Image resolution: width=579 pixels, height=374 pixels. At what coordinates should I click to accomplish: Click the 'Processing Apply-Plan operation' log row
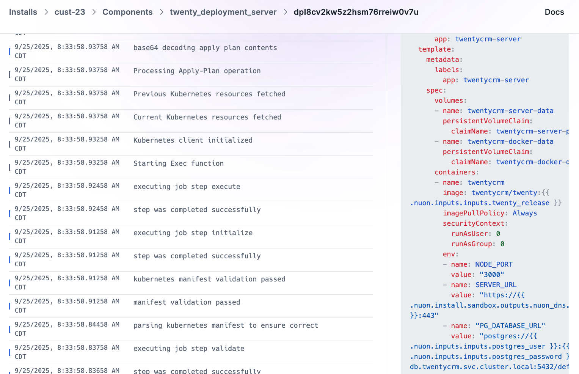point(197,71)
